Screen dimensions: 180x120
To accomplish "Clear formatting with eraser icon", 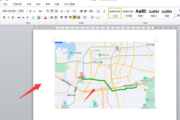I will pos(48,11).
